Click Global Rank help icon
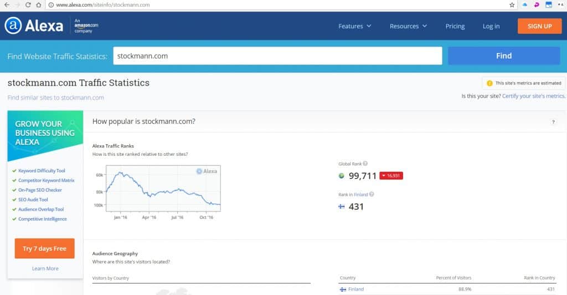This screenshot has height=295, width=567. [x=365, y=164]
